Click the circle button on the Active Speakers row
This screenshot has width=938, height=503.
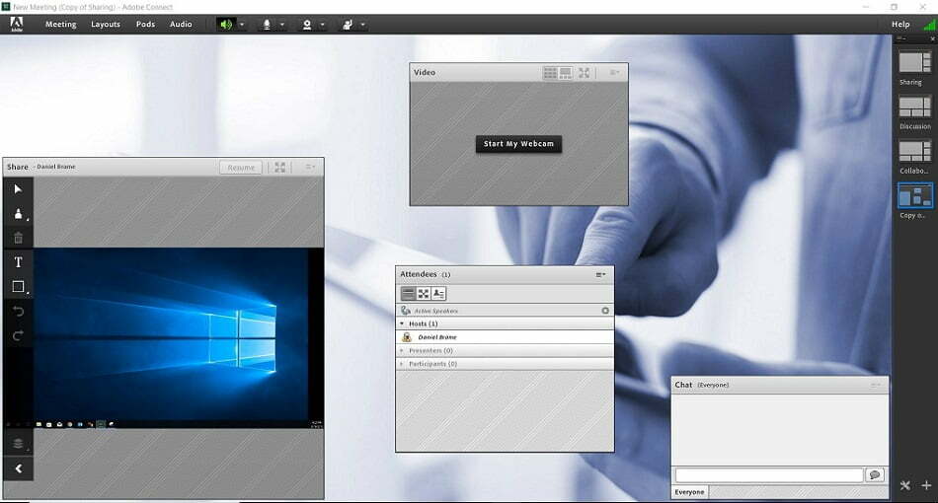605,311
